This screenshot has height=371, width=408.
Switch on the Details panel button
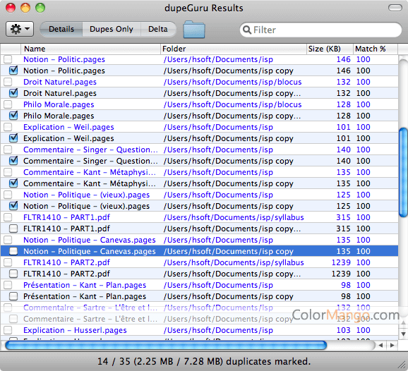(61, 29)
